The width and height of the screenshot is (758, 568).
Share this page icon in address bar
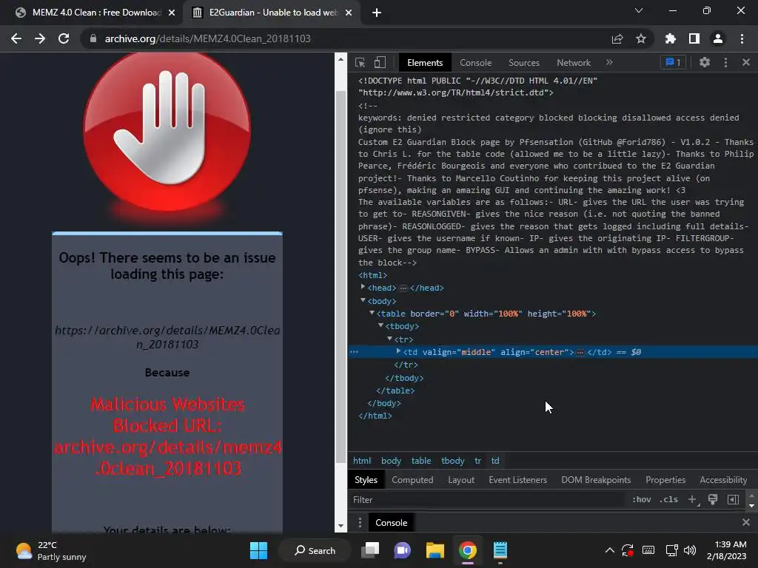pos(617,38)
